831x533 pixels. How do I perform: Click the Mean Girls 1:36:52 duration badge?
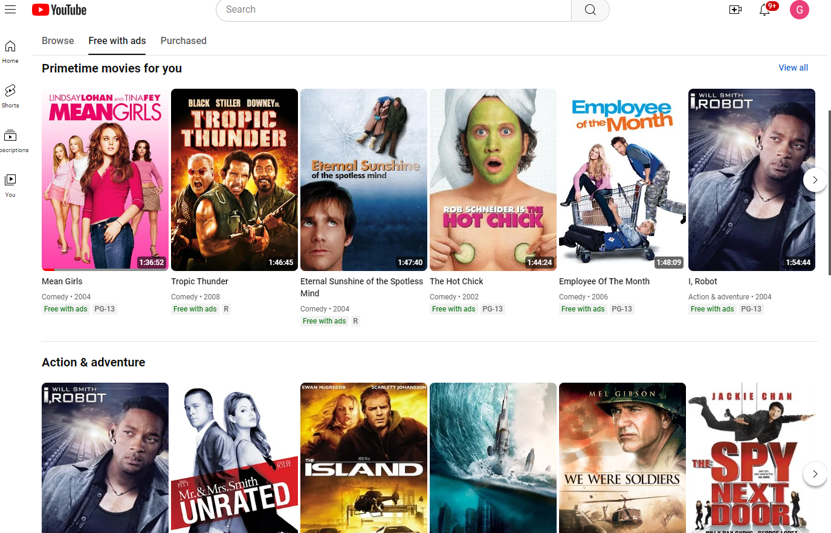pos(152,263)
